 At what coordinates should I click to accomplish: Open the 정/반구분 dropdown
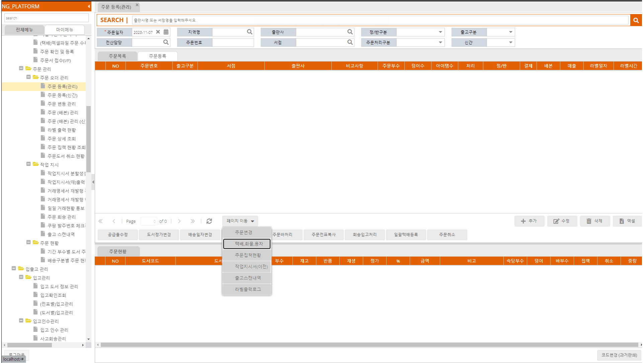click(440, 32)
